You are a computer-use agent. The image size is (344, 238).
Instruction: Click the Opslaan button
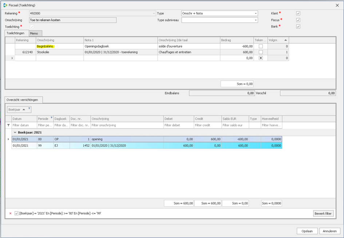(x=307, y=231)
